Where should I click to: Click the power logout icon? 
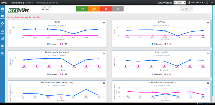pos(207,2)
